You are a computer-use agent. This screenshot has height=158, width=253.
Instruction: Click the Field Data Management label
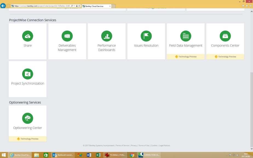(x=186, y=45)
